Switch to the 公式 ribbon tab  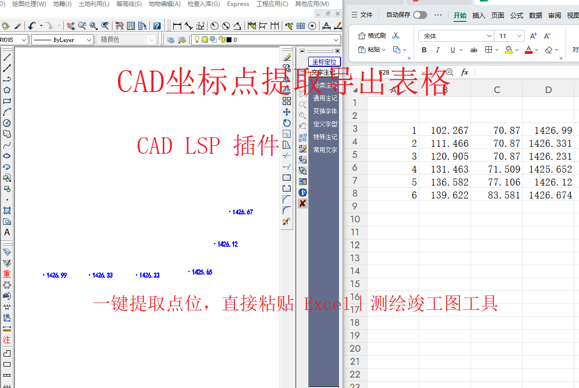517,15
